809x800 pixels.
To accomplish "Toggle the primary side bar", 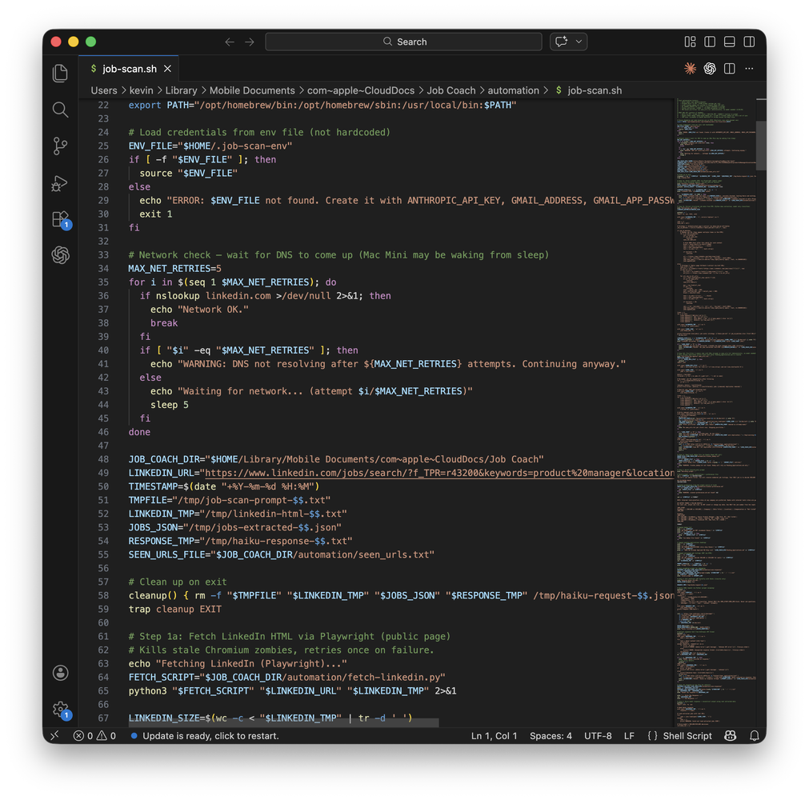I will pos(710,42).
